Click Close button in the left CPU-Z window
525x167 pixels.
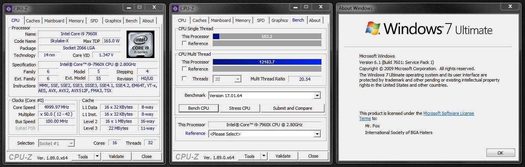point(147,156)
